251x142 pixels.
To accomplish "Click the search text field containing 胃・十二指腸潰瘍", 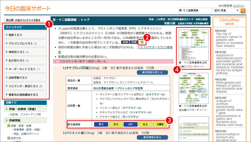I will click(195, 11).
